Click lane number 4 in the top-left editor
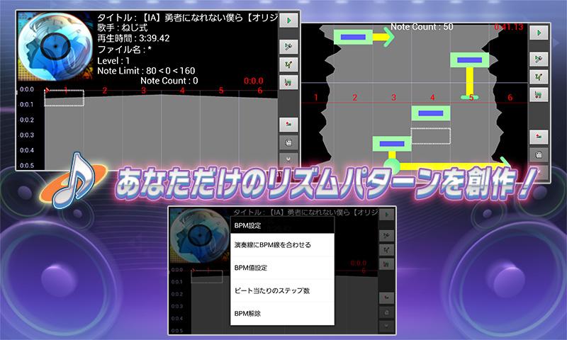Viewport: 567px width, 340px height. (x=182, y=91)
